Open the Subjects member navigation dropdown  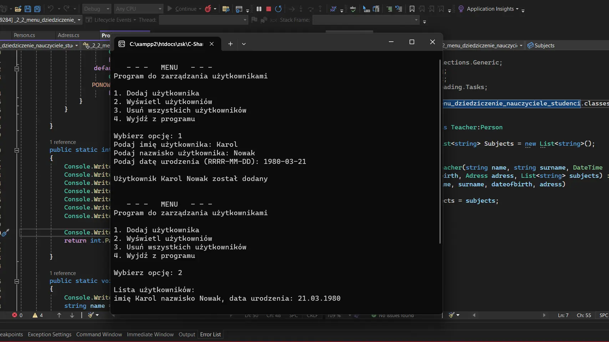tap(567, 46)
